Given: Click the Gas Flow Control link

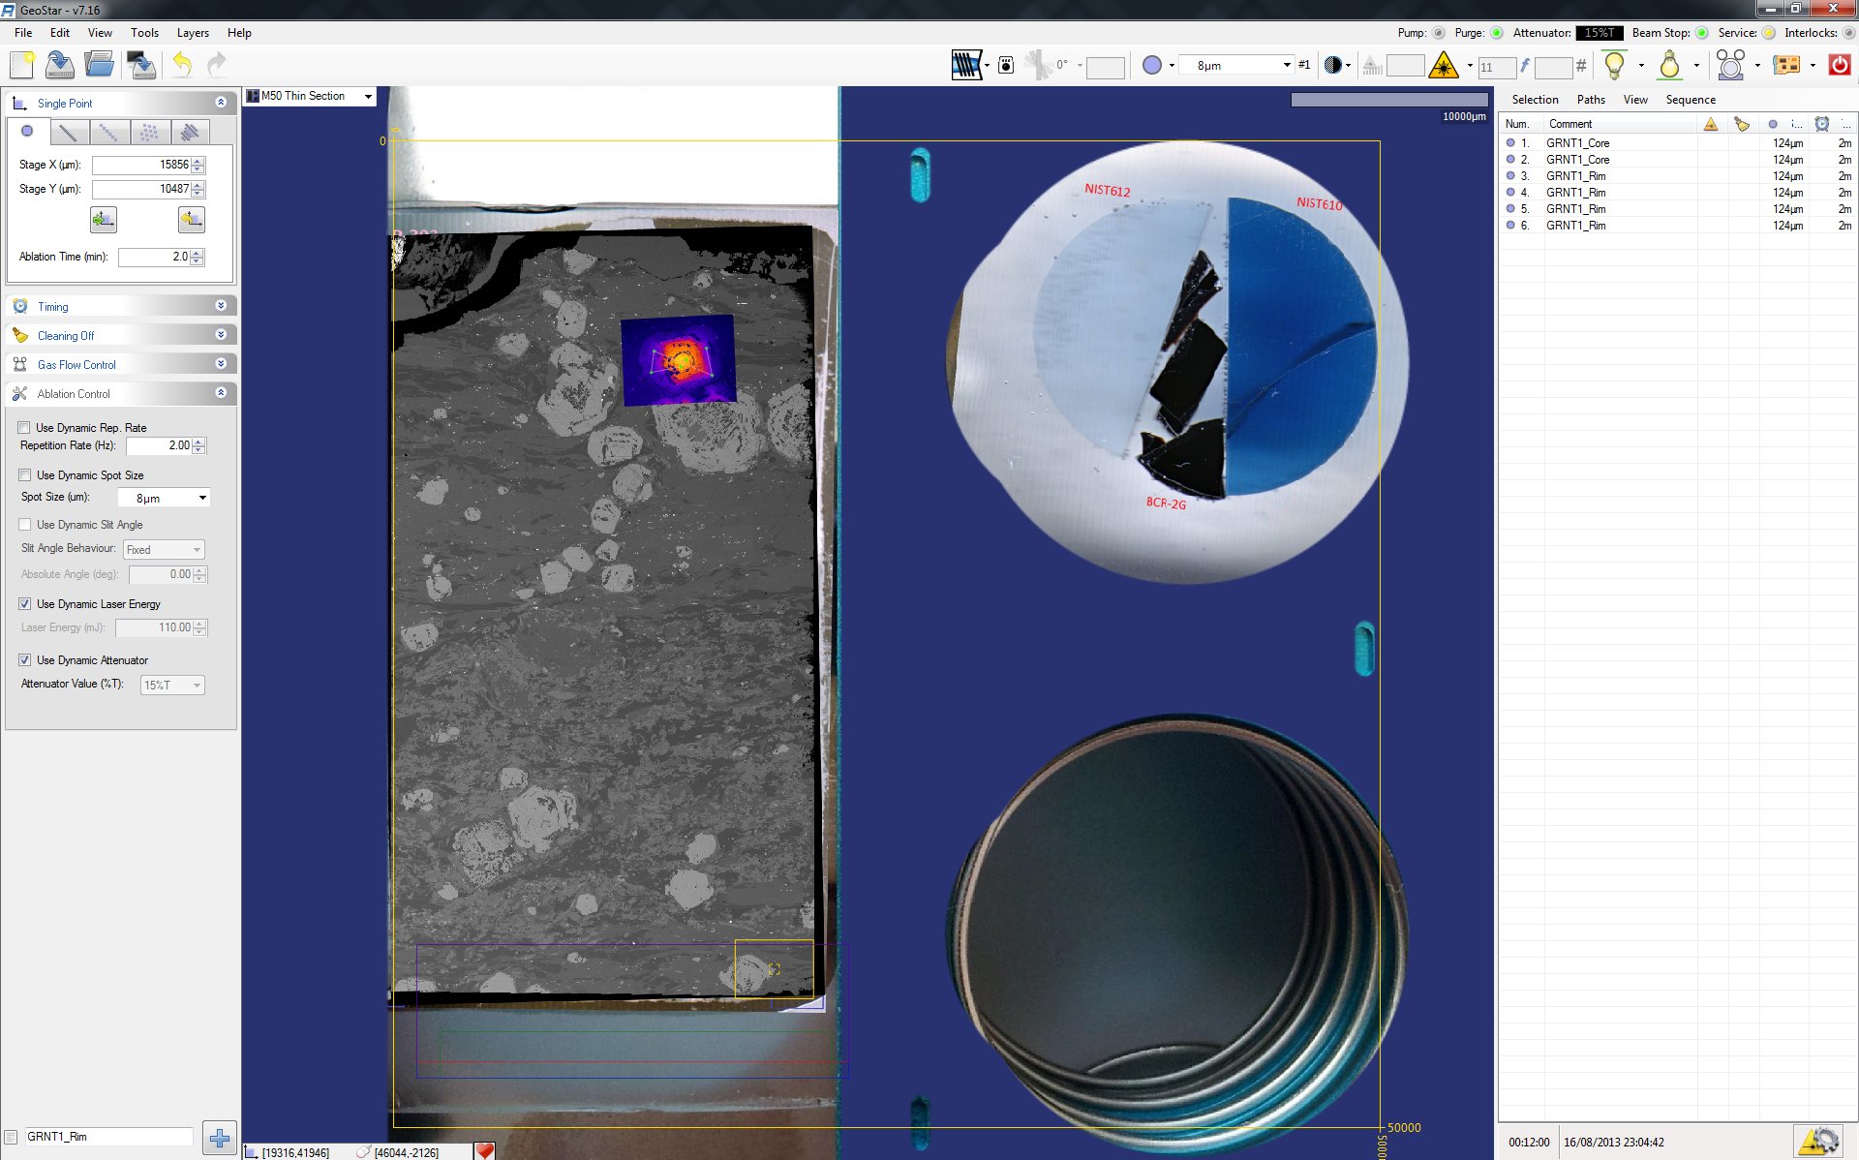Looking at the screenshot, I should point(76,364).
